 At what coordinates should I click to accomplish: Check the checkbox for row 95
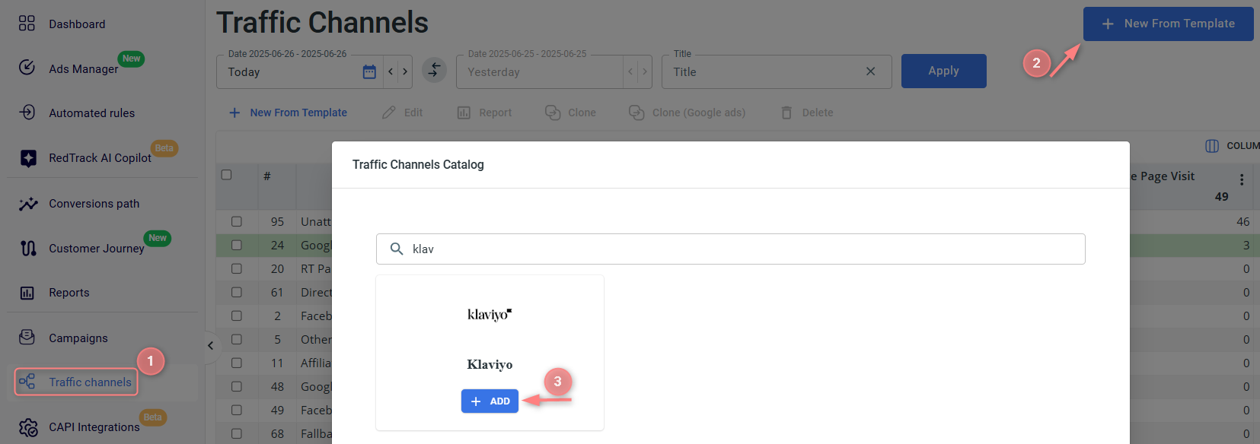point(237,222)
